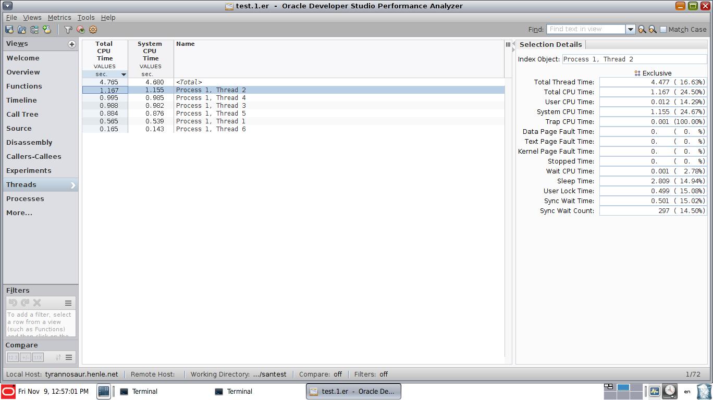Find previous match with the up-arrow magnifier
The height and width of the screenshot is (400, 713).
642,30
